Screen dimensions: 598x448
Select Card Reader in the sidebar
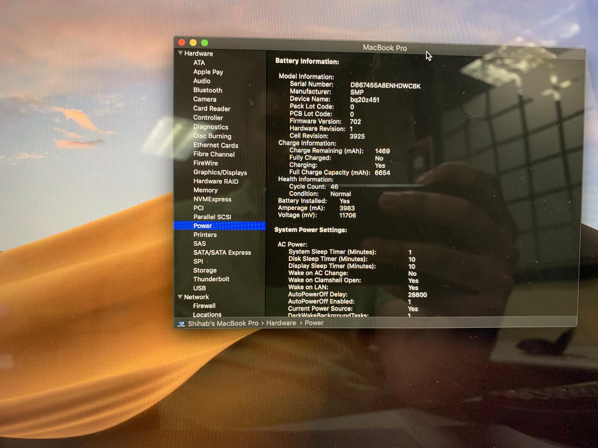(212, 108)
